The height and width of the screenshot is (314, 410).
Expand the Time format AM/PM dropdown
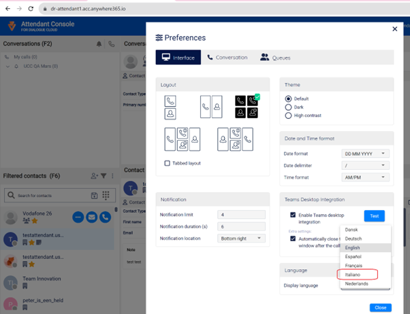[x=365, y=177]
